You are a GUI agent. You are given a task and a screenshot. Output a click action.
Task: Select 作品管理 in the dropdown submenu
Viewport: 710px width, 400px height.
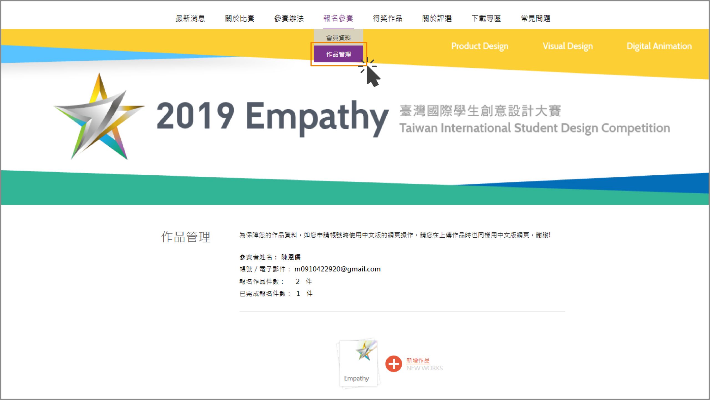pos(338,54)
